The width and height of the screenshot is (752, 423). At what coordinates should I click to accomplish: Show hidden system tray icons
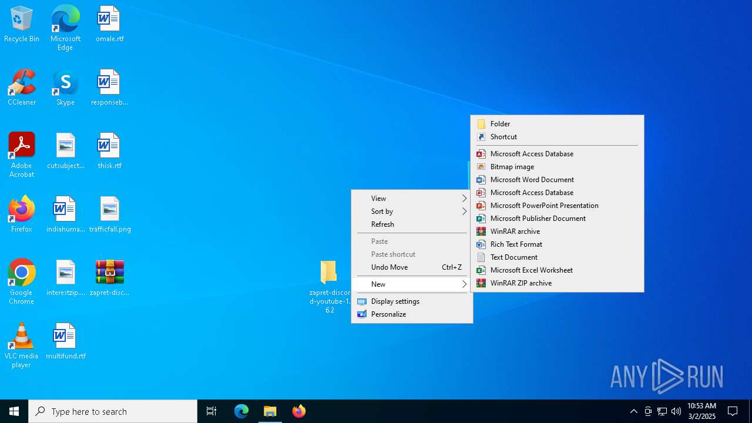click(x=634, y=411)
